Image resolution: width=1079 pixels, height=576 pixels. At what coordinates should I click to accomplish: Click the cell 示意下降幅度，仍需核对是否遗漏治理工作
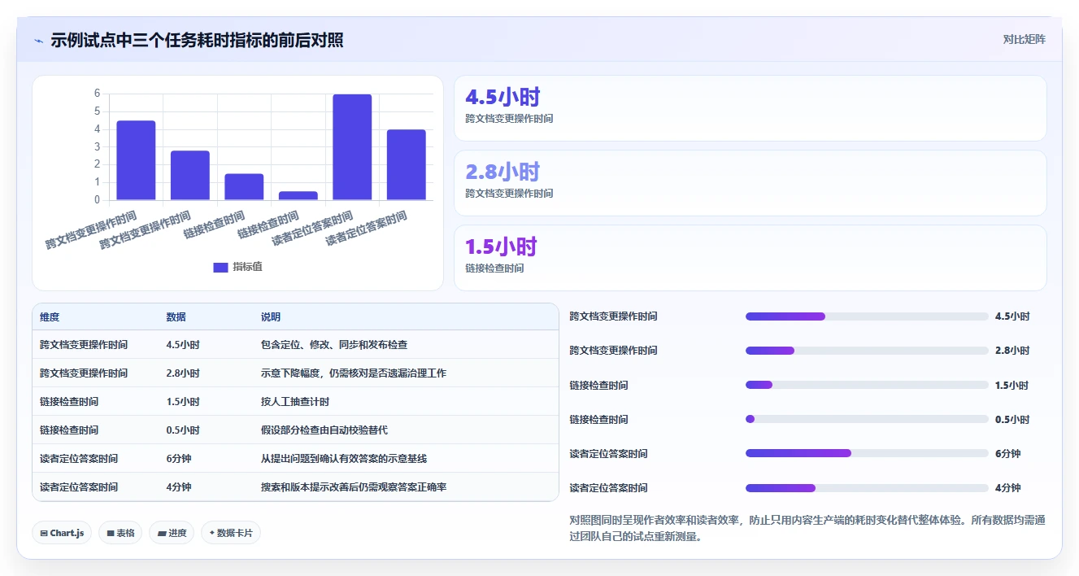[354, 373]
